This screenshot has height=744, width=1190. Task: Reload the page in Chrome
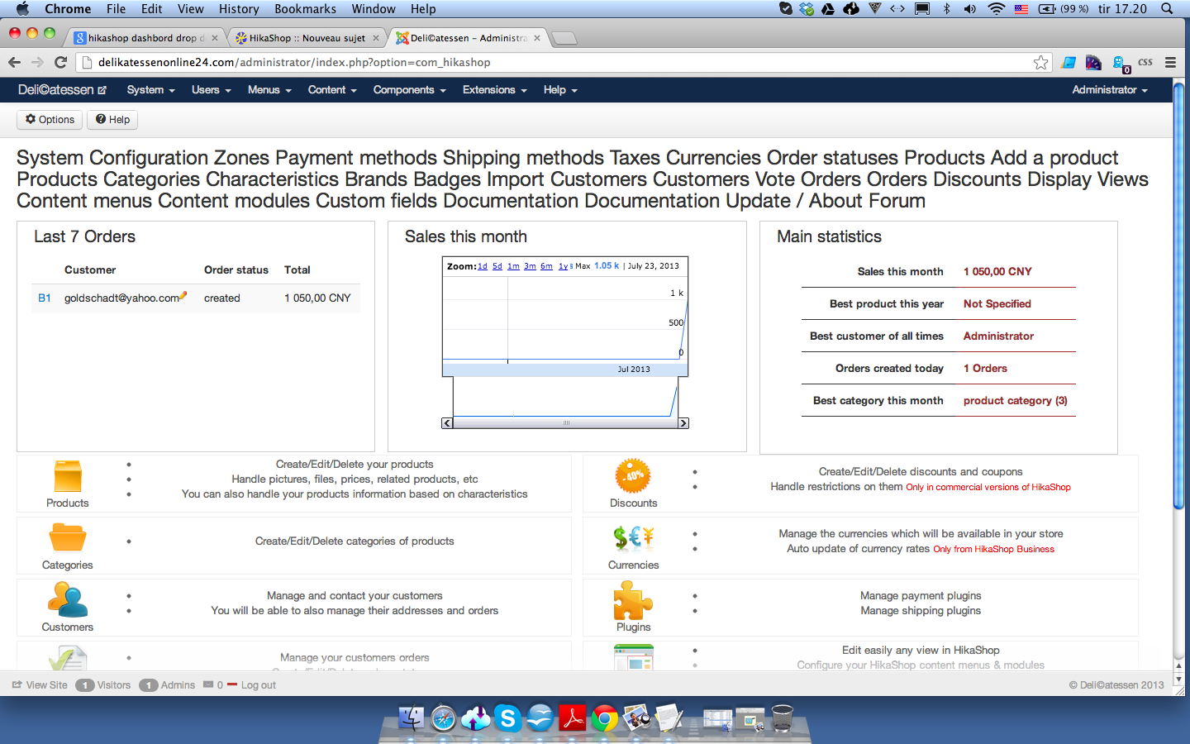60,62
